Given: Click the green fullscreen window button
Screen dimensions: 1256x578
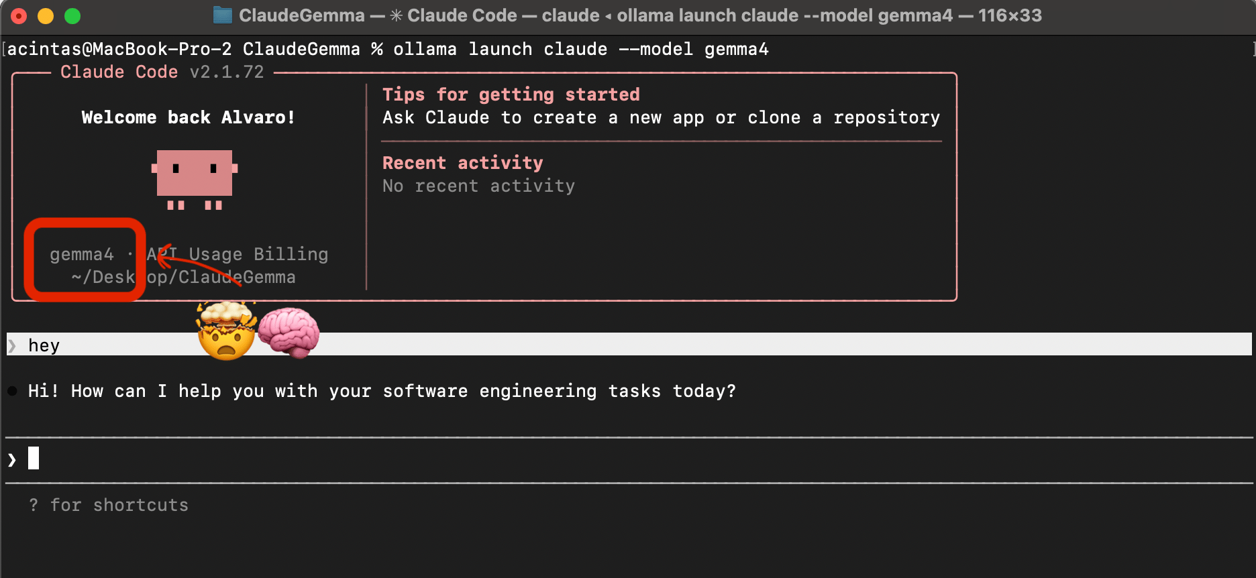Looking at the screenshot, I should 72,16.
